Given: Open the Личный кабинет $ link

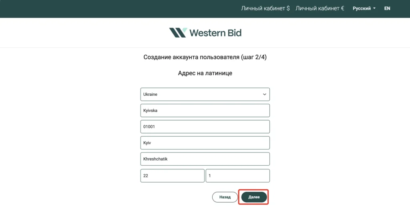Looking at the screenshot, I should [x=265, y=8].
